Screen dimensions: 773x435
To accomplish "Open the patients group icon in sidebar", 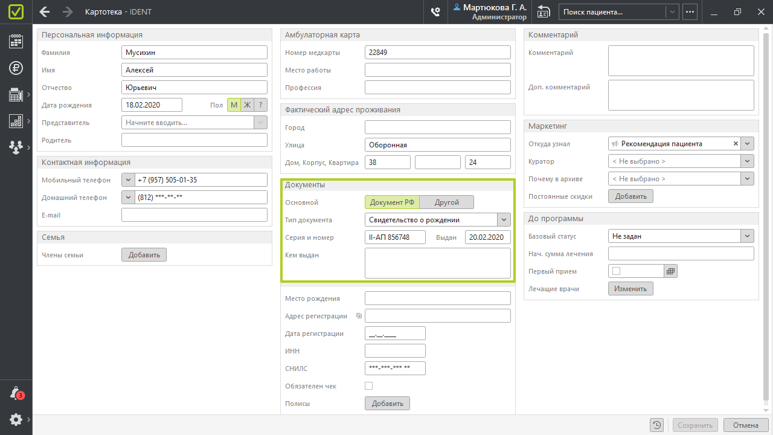I will [16, 147].
